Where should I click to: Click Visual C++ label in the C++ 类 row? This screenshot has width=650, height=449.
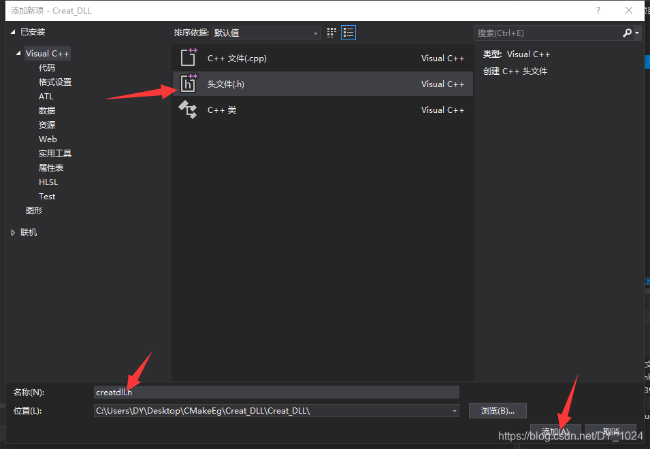pos(442,110)
